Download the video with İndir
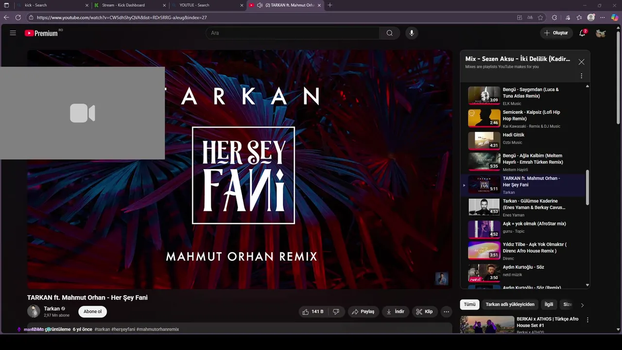Image resolution: width=622 pixels, height=350 pixels. (395, 312)
